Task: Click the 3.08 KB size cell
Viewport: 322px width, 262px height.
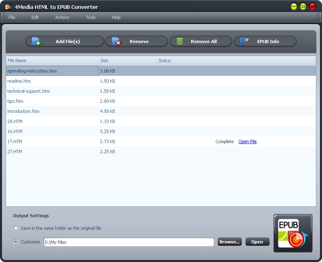Action: point(107,71)
